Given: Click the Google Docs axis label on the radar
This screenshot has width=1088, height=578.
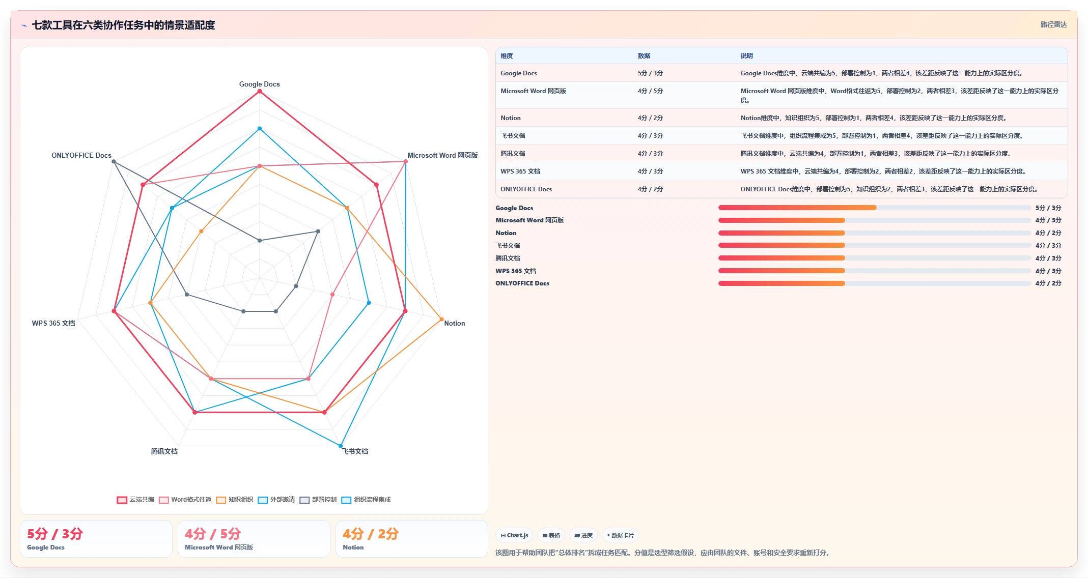Looking at the screenshot, I should coord(260,84).
